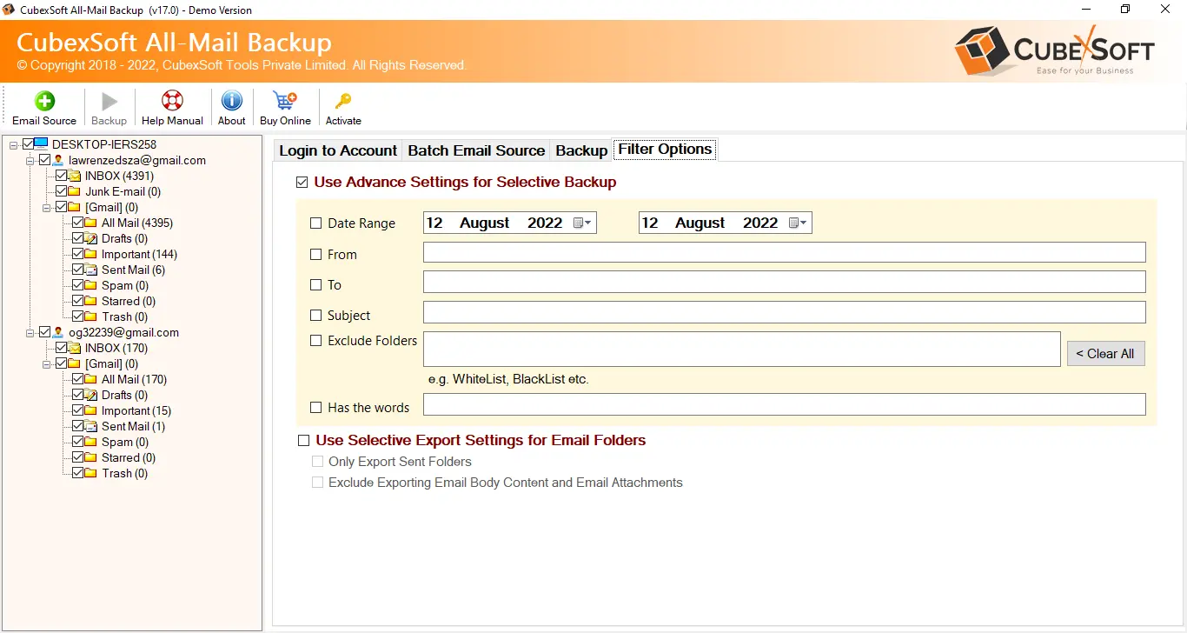Click folder icon of Junk E-mail (0)
Image resolution: width=1187 pixels, height=633 pixels.
click(x=75, y=191)
